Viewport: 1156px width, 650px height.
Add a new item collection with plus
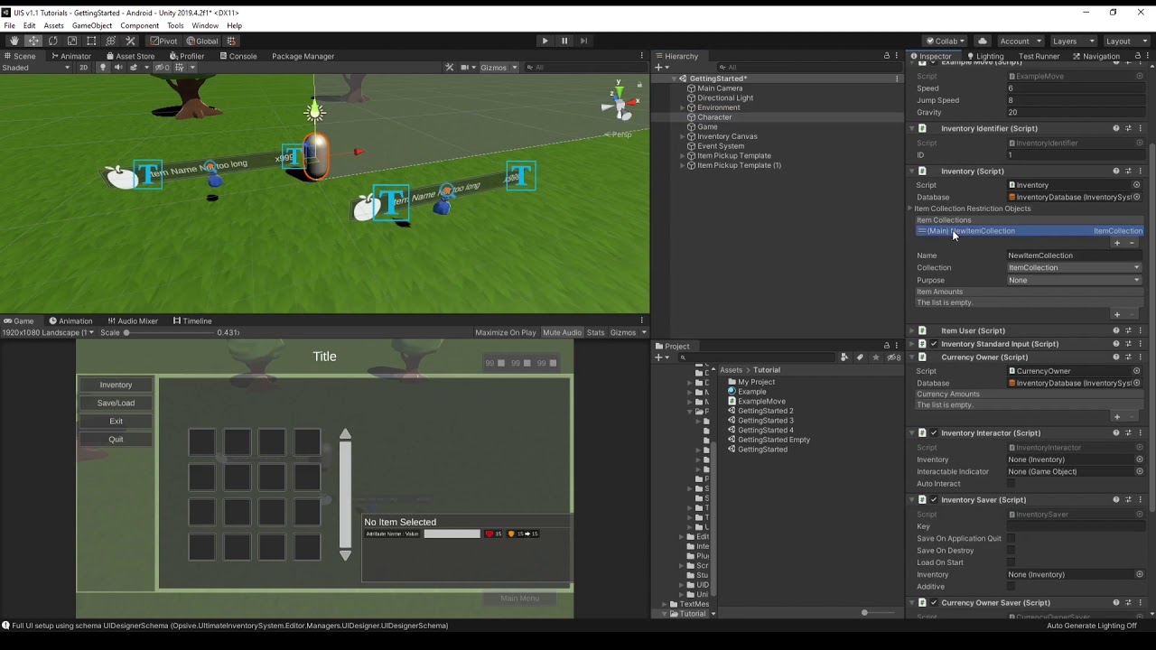click(1117, 243)
